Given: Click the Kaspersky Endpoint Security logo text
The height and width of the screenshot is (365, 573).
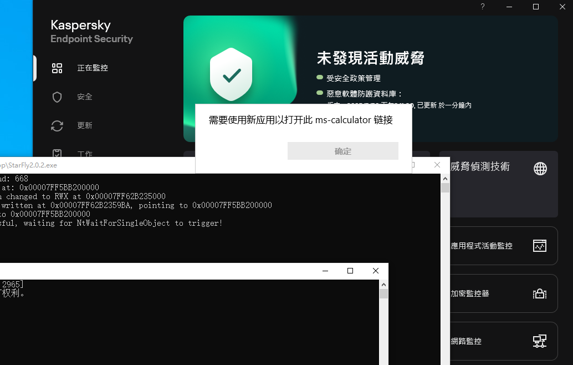Looking at the screenshot, I should pyautogui.click(x=92, y=32).
